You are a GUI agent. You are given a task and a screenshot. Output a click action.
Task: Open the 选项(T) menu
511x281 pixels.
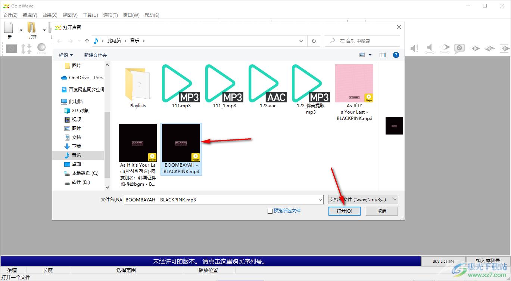pos(110,15)
